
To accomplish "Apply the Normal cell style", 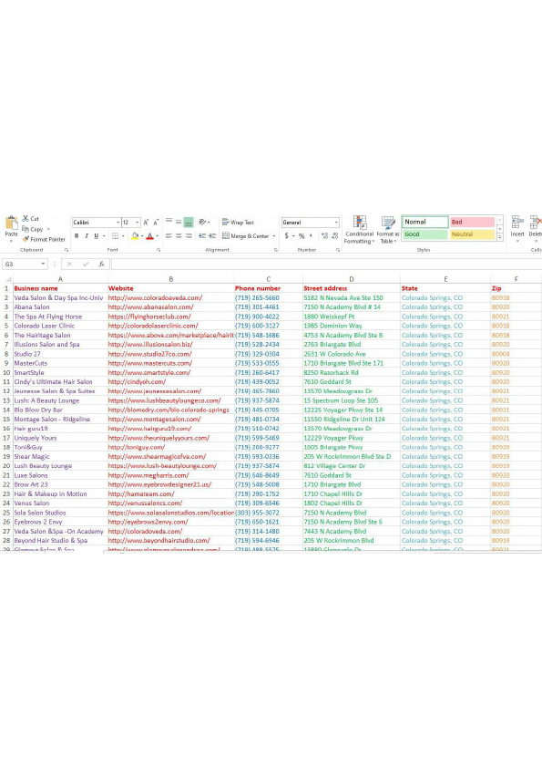I will (x=425, y=222).
